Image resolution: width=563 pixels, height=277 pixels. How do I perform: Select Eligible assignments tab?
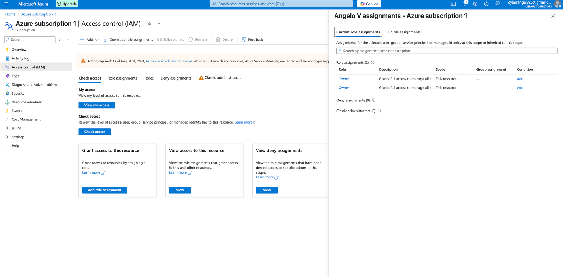click(x=404, y=32)
